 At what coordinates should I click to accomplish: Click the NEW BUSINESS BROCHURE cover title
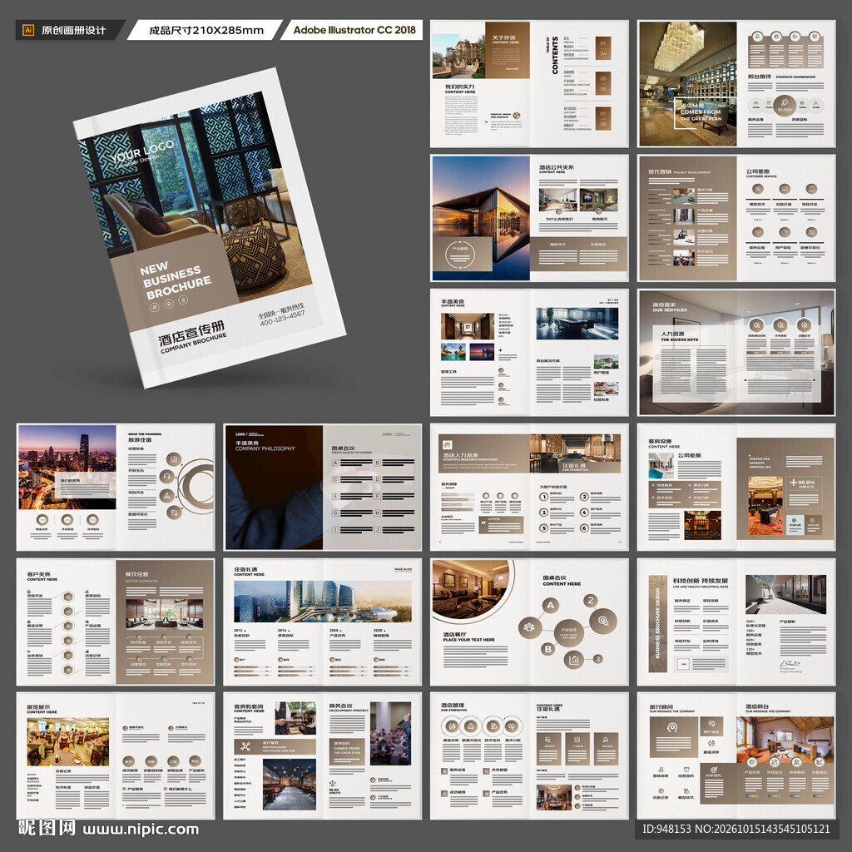pyautogui.click(x=175, y=281)
